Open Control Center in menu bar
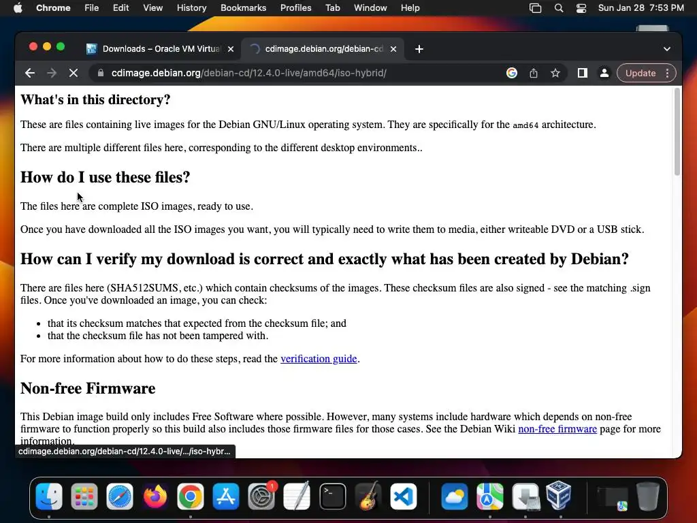Viewport: 697px width, 523px height. coord(581,8)
